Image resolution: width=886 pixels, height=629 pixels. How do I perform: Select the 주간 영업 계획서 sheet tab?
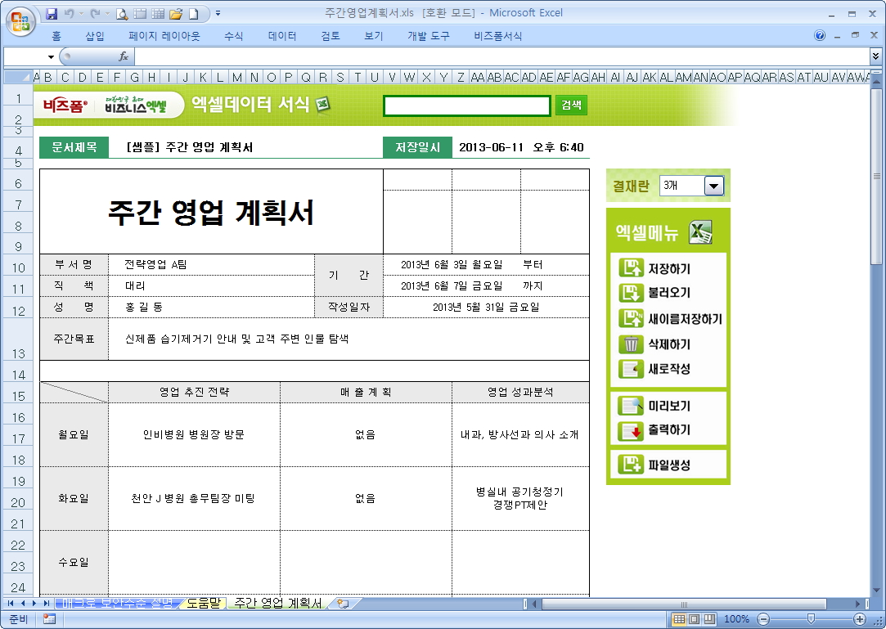point(277,603)
